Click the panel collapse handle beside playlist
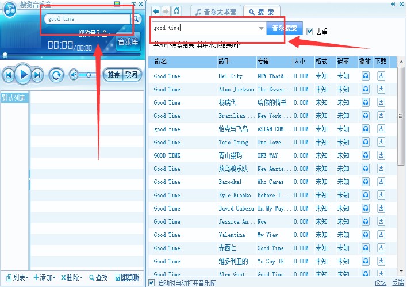The height and width of the screenshot is (287, 407). (29, 179)
